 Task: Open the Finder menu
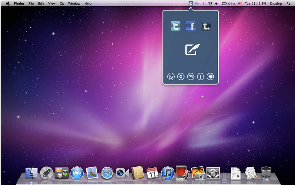pos(19,3)
